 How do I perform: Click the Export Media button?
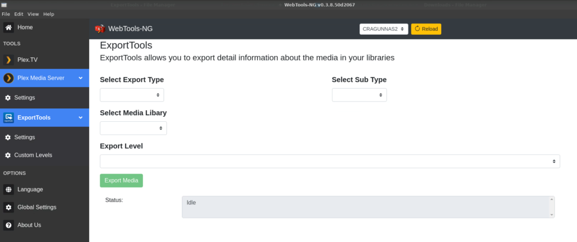(122, 180)
